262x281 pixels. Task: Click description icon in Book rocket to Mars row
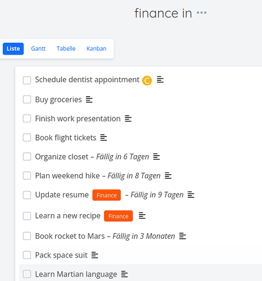(x=183, y=236)
